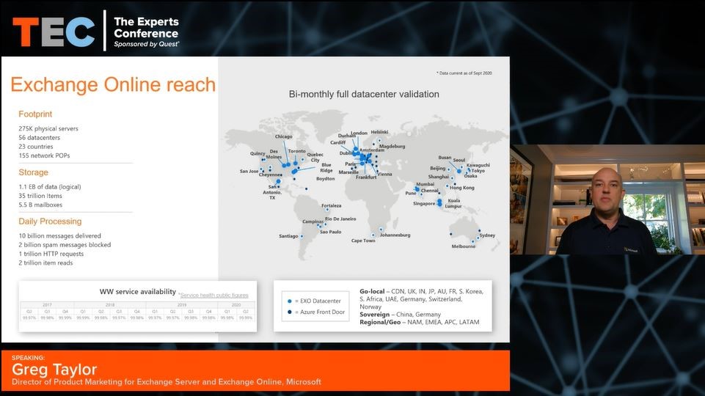Click the Azure Front Door legend dot
705x396 pixels.
(290, 312)
